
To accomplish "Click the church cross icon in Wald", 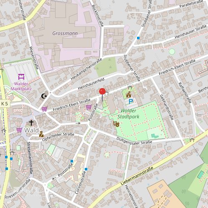I will (31, 123).
